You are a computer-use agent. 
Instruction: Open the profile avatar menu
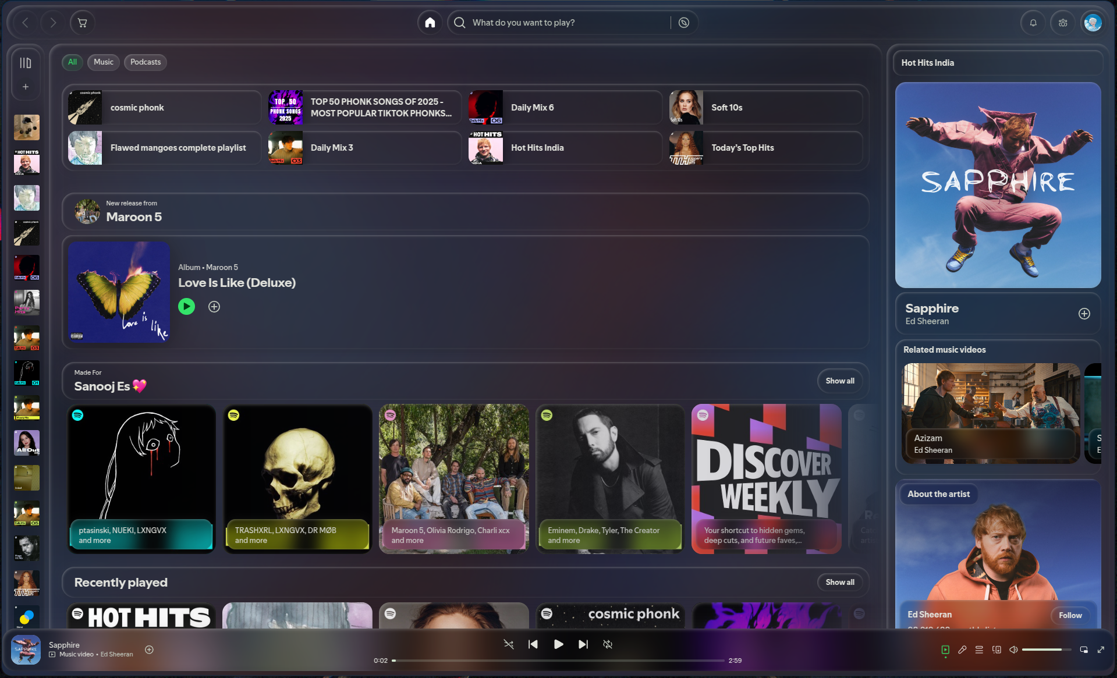pos(1093,23)
